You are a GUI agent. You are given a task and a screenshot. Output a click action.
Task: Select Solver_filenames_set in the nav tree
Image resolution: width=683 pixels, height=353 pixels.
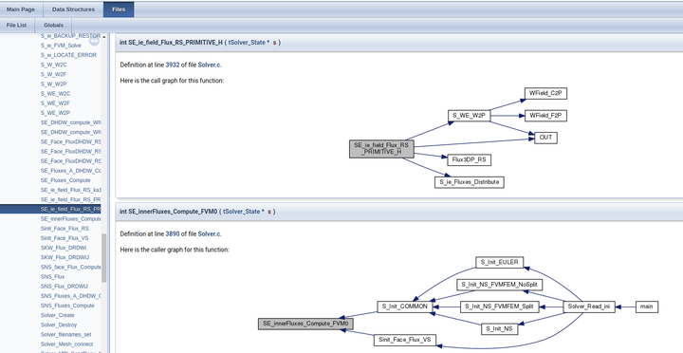click(65, 335)
